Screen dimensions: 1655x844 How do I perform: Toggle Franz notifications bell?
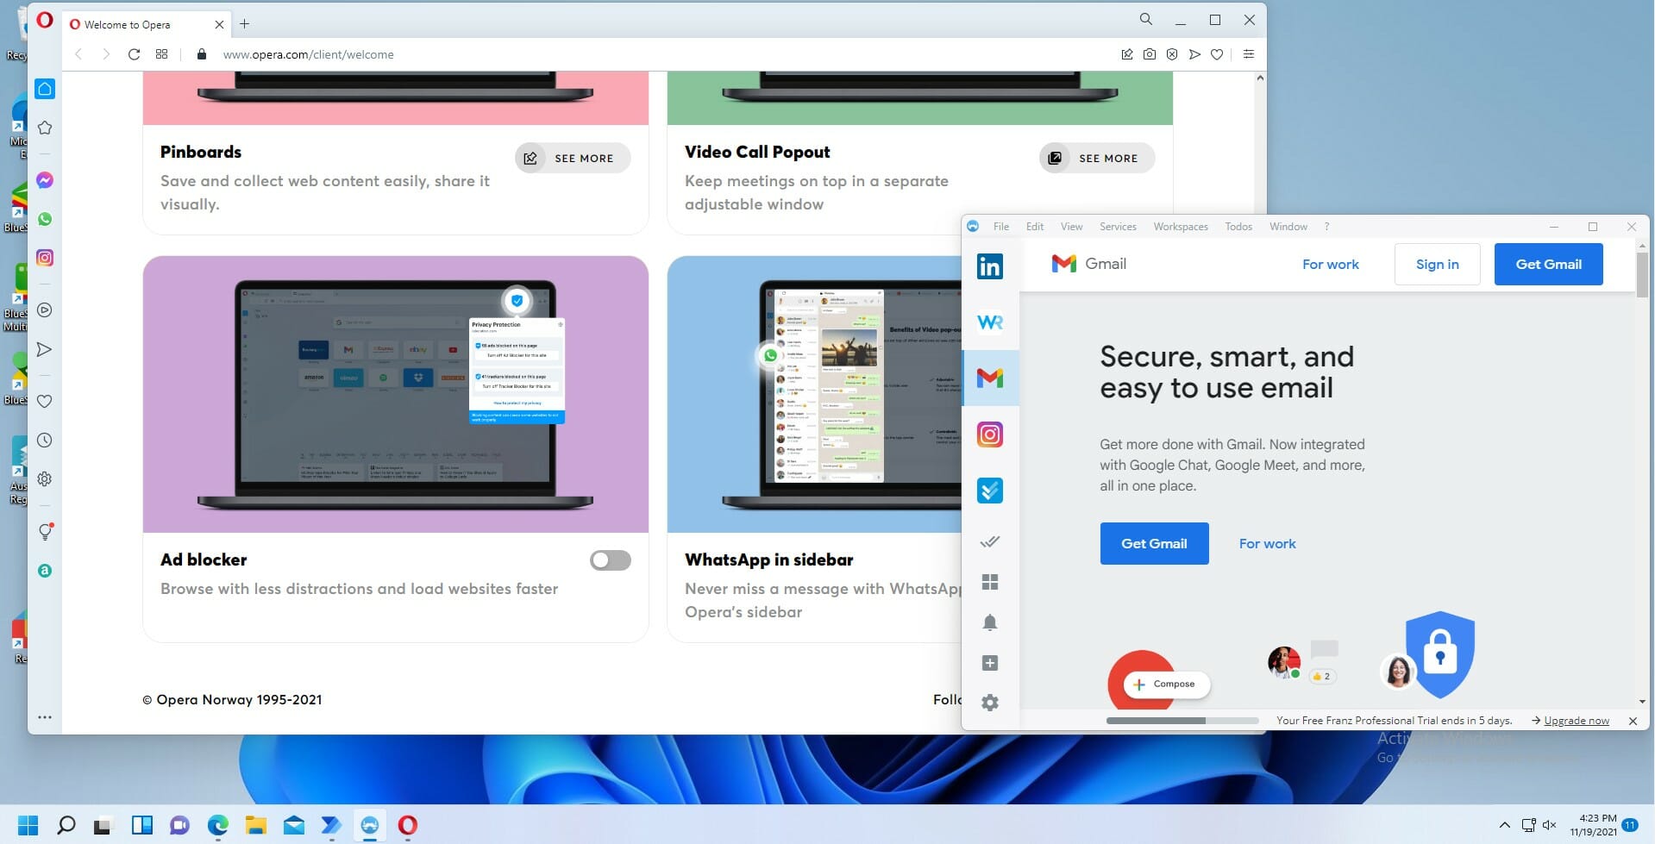click(990, 622)
